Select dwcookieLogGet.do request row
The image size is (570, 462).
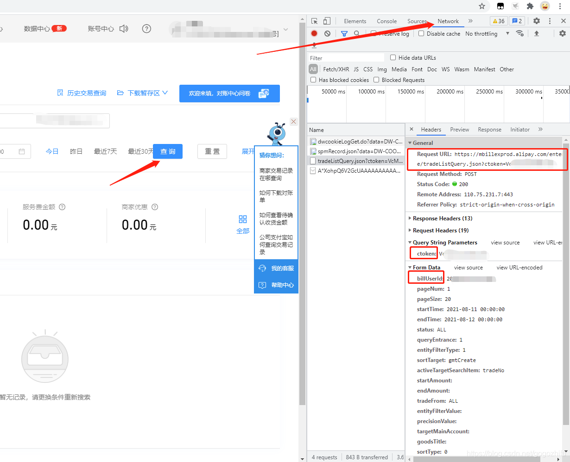pos(356,141)
